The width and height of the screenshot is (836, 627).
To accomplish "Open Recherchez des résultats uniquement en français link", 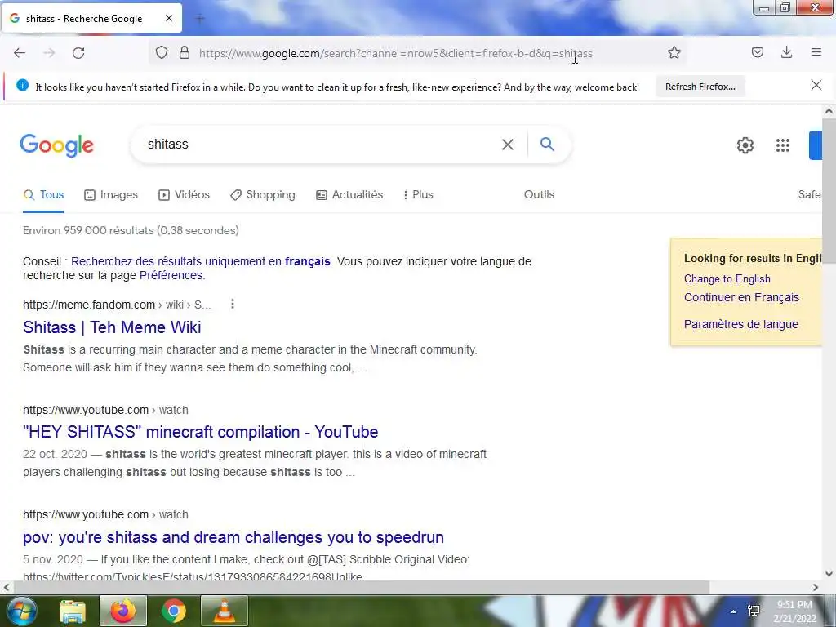I will [201, 261].
